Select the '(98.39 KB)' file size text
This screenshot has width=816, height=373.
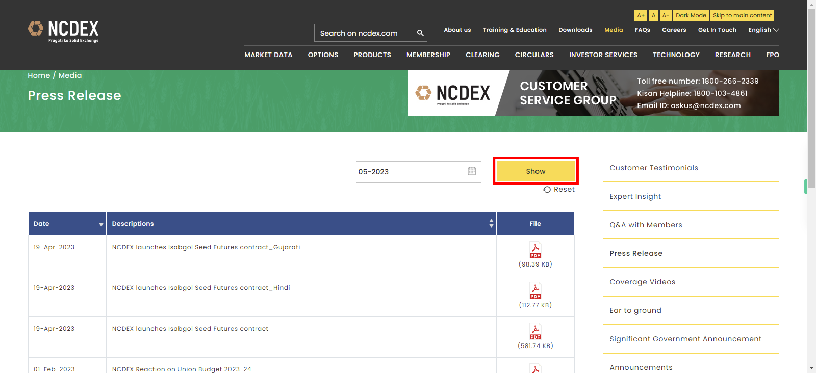tap(535, 264)
